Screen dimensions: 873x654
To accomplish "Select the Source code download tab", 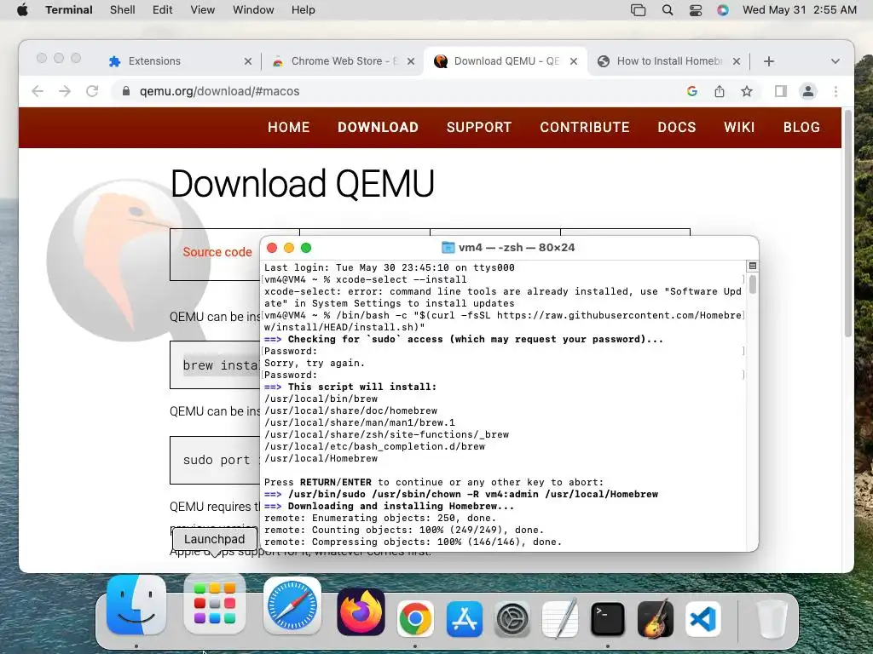I will tap(217, 252).
